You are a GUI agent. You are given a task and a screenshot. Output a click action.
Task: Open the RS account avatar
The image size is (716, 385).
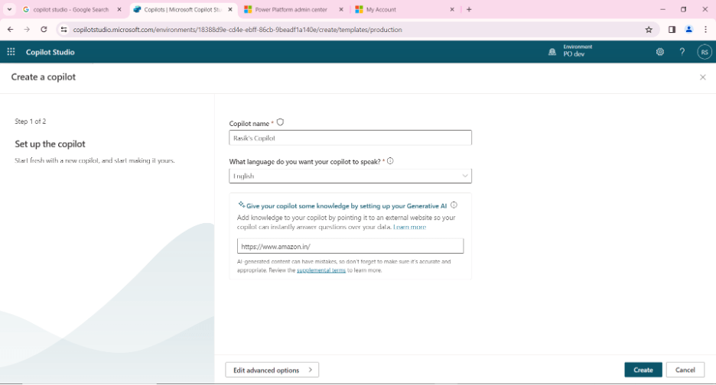[x=704, y=52]
